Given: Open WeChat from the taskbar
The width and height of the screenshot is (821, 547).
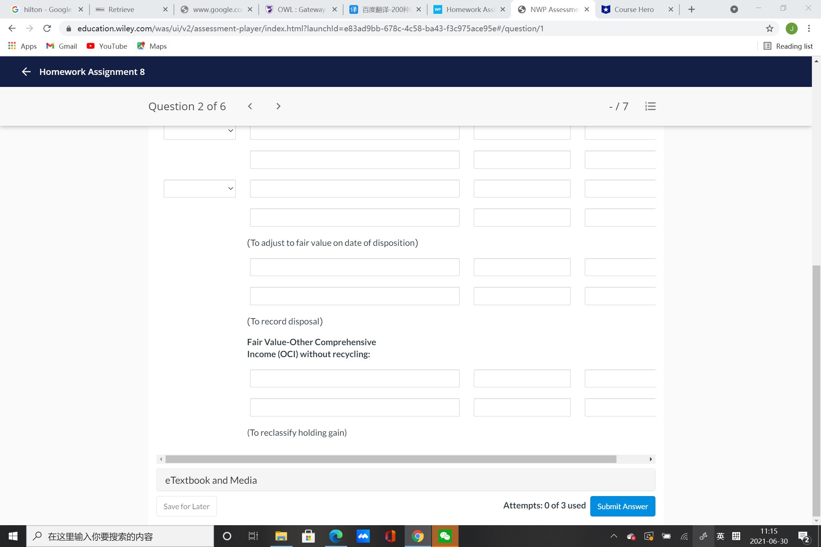Looking at the screenshot, I should 445,536.
